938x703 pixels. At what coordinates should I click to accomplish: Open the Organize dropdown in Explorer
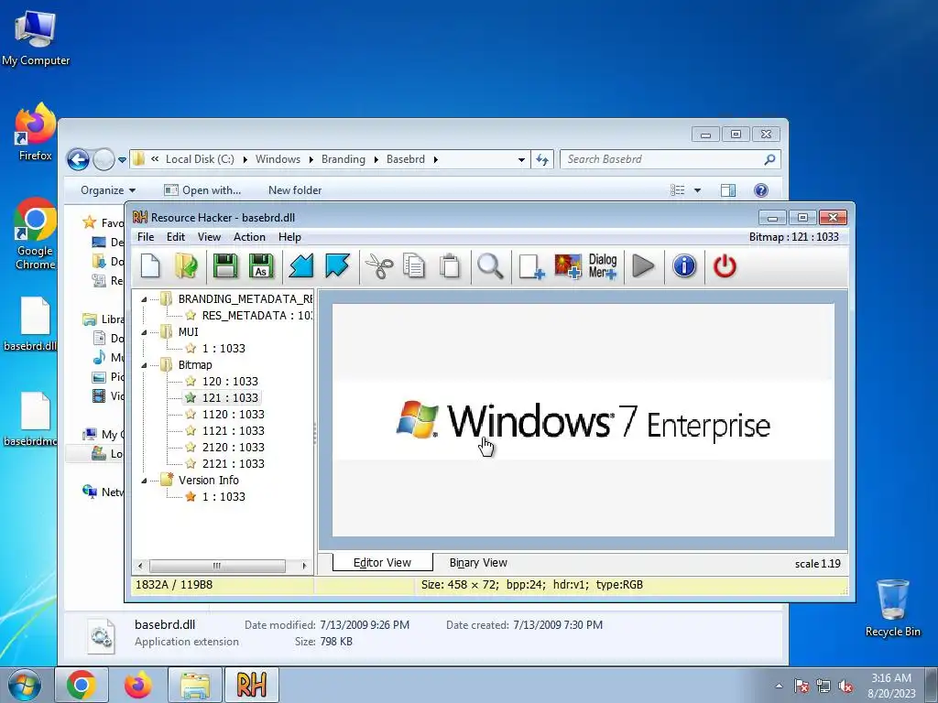[108, 190]
